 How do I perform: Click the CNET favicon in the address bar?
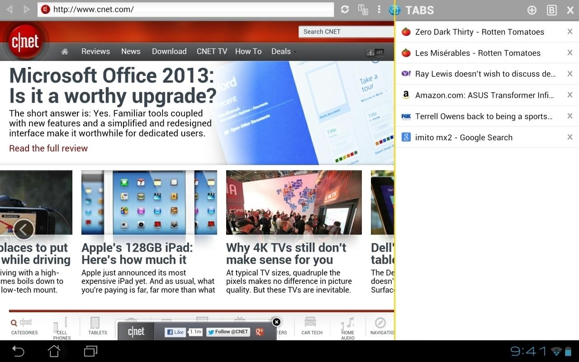click(45, 10)
